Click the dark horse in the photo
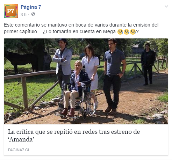172x160 pixels. [22, 61]
